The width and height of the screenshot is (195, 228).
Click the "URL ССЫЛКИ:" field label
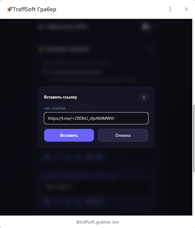coord(55,108)
